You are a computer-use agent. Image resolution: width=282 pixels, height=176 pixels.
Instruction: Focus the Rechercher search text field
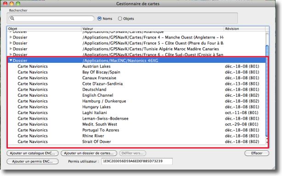[x=51, y=18]
